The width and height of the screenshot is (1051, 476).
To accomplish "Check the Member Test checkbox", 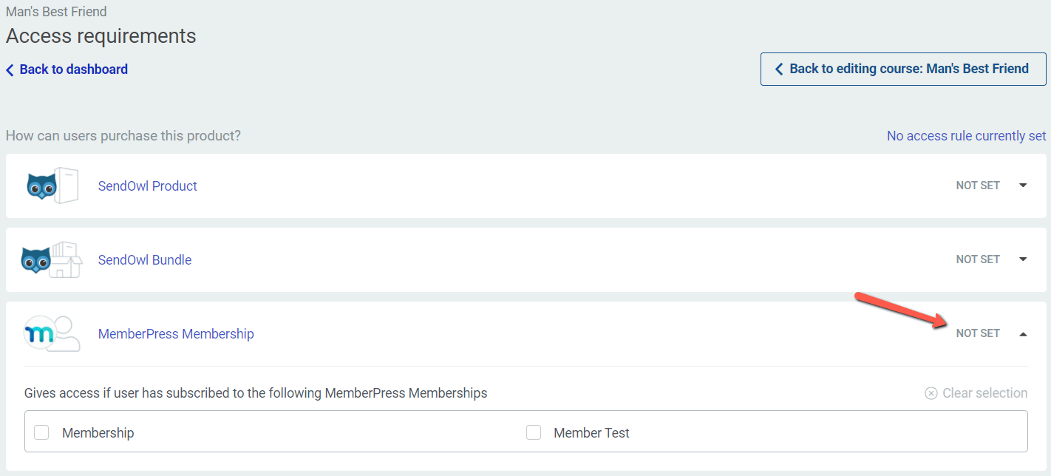I will click(x=534, y=432).
